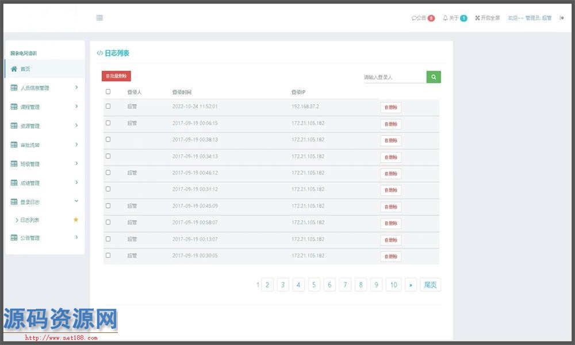Expand the 人员信息管理 chevron
The height and width of the screenshot is (345, 575).
(x=76, y=87)
